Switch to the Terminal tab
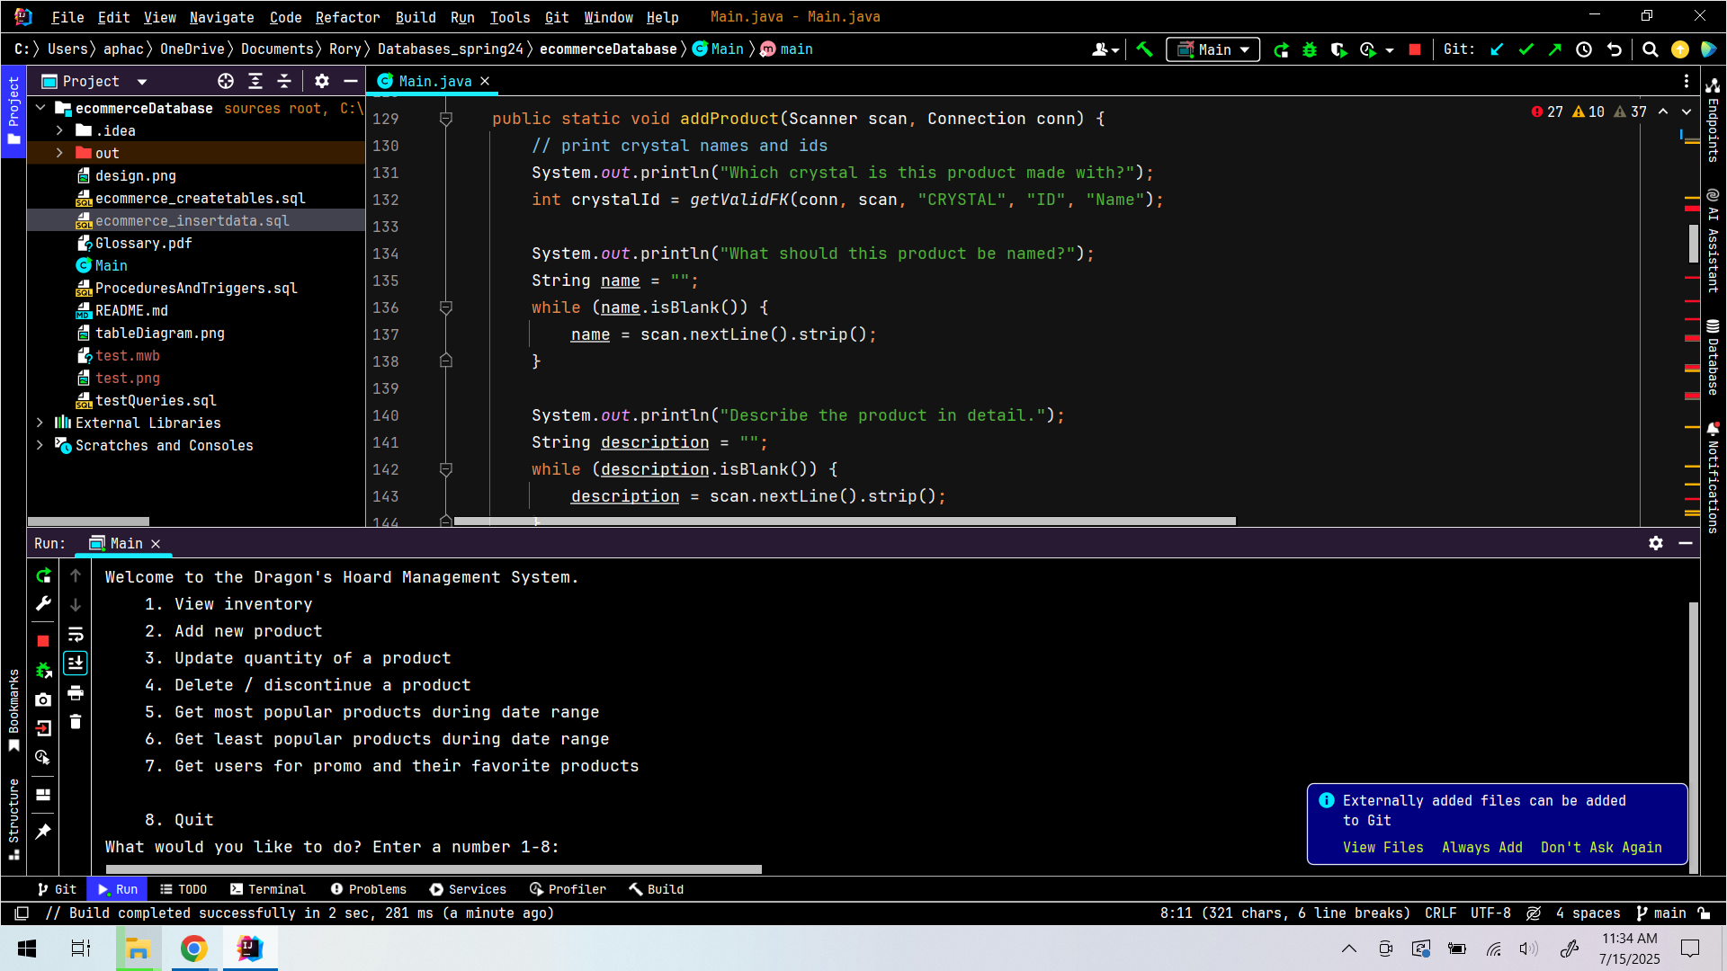 pyautogui.click(x=268, y=889)
